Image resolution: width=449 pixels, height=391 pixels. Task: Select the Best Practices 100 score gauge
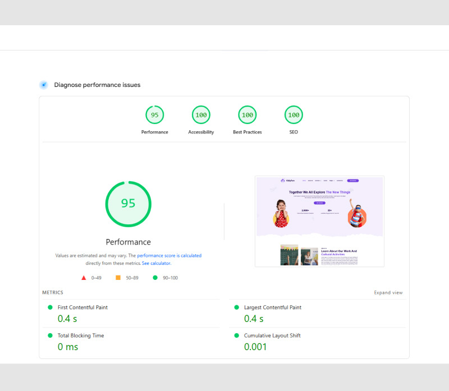pyautogui.click(x=247, y=115)
